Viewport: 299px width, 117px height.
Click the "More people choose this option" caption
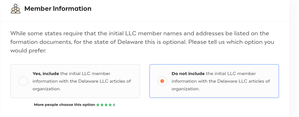(65, 105)
